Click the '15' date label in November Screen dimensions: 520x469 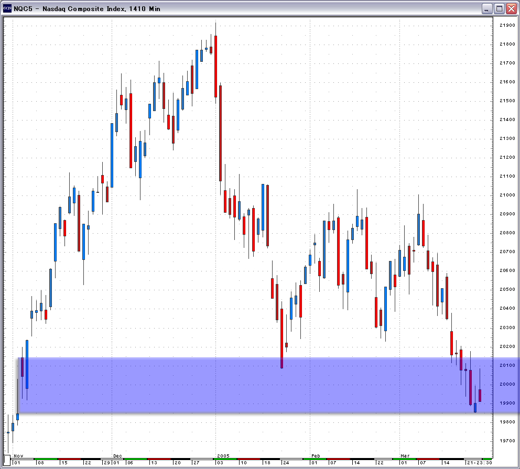64,463
